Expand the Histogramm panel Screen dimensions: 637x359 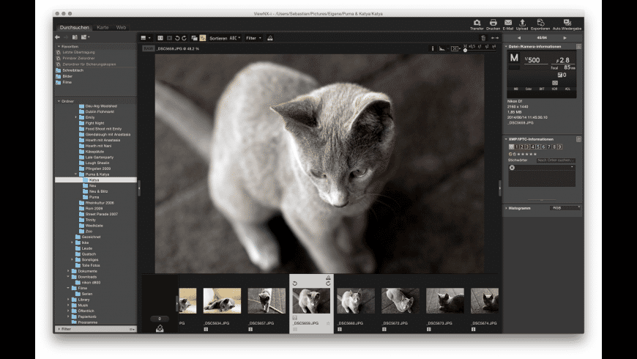pyautogui.click(x=506, y=208)
